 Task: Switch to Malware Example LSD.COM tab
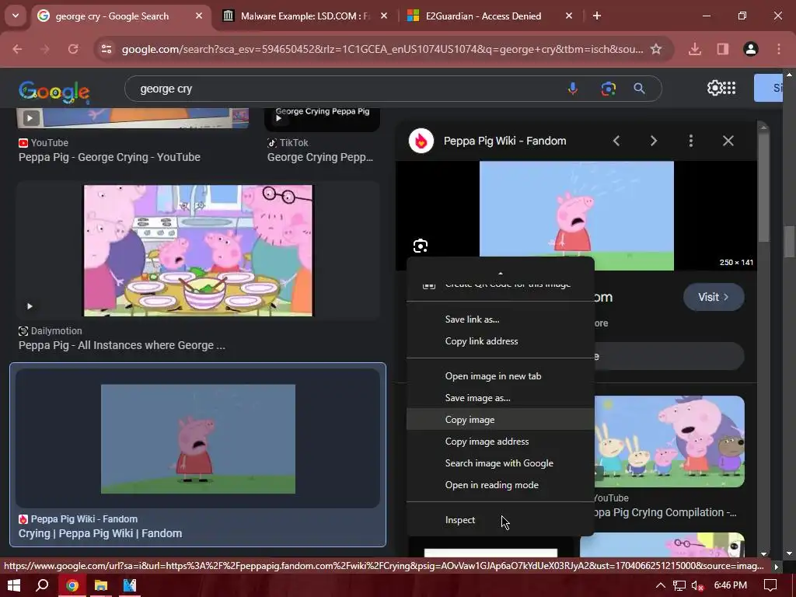(305, 16)
